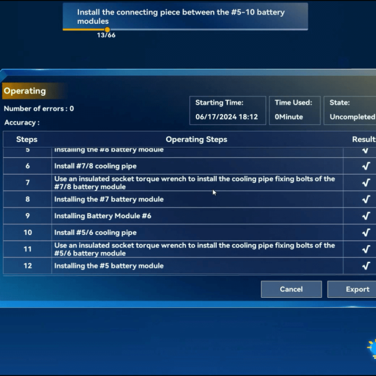Click the current task title banner
This screenshot has width=376, height=376.
pos(185,16)
